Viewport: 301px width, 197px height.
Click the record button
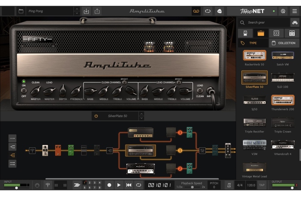(109, 185)
